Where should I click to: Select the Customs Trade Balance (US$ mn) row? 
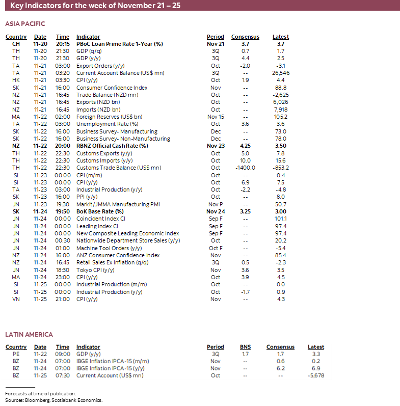tap(147, 168)
